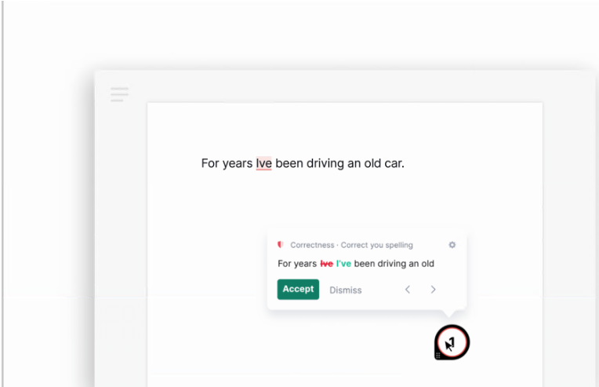Open suggestion settings via the gear icon
This screenshot has height=387, width=599.
point(452,245)
